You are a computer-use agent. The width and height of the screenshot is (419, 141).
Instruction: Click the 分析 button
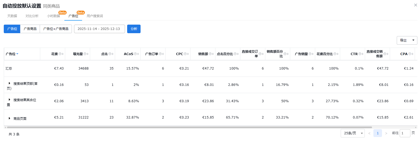pos(134,29)
